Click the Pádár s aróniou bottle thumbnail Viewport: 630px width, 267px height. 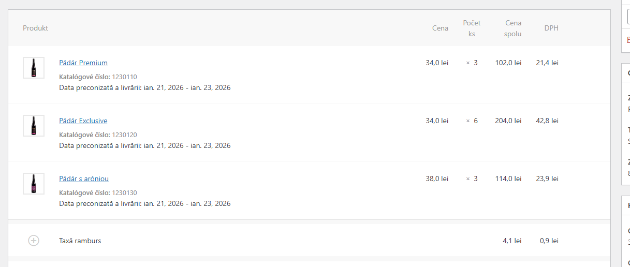(34, 184)
